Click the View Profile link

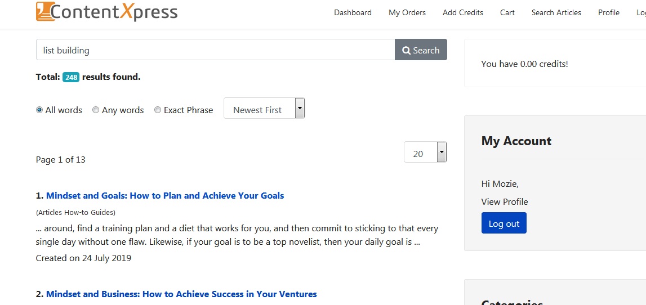point(504,201)
